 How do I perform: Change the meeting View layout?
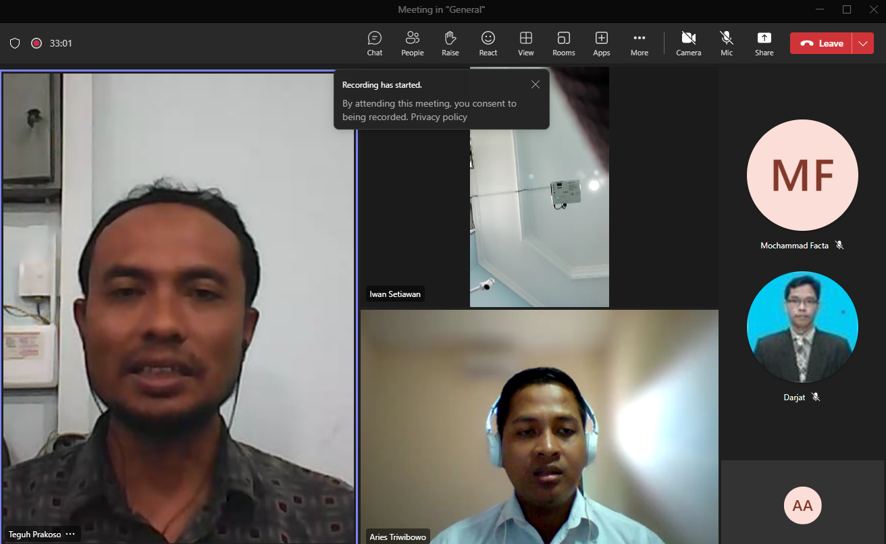(525, 43)
